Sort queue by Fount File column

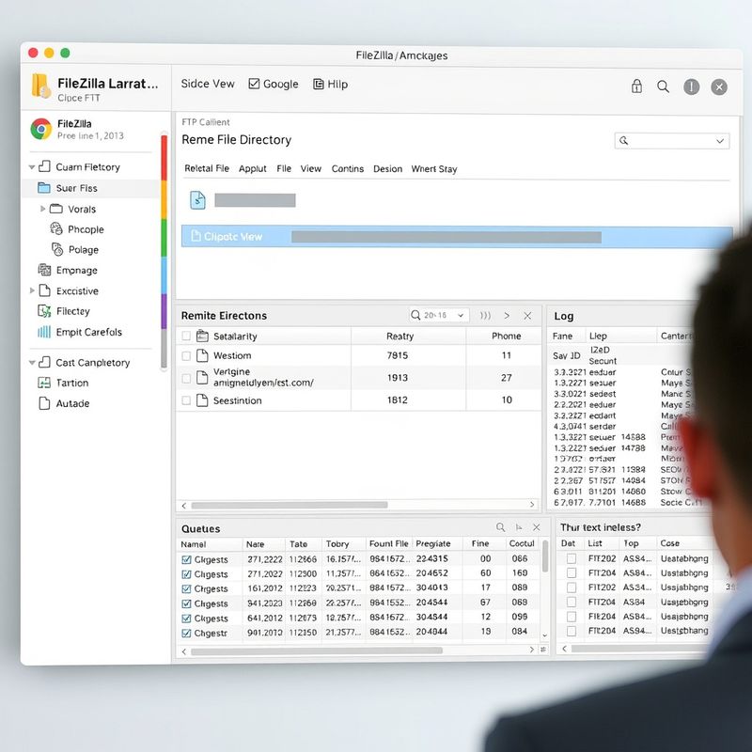coord(388,543)
